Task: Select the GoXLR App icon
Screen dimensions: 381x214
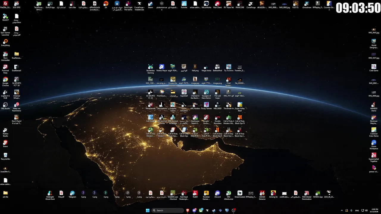Action: (x=50, y=4)
